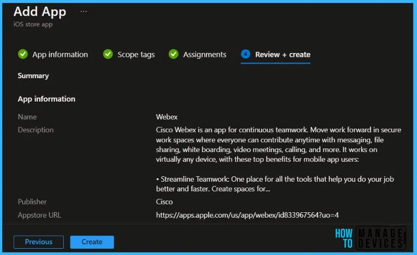Image resolution: width=417 pixels, height=255 pixels.
Task: Go to the Scope tags step
Action: tap(136, 54)
